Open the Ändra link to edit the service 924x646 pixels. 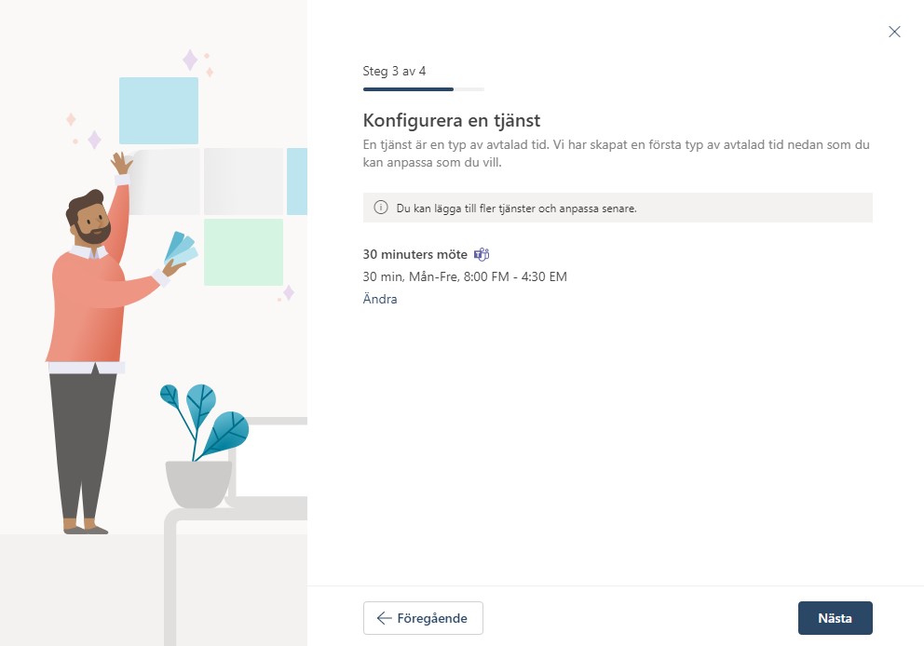tap(379, 299)
